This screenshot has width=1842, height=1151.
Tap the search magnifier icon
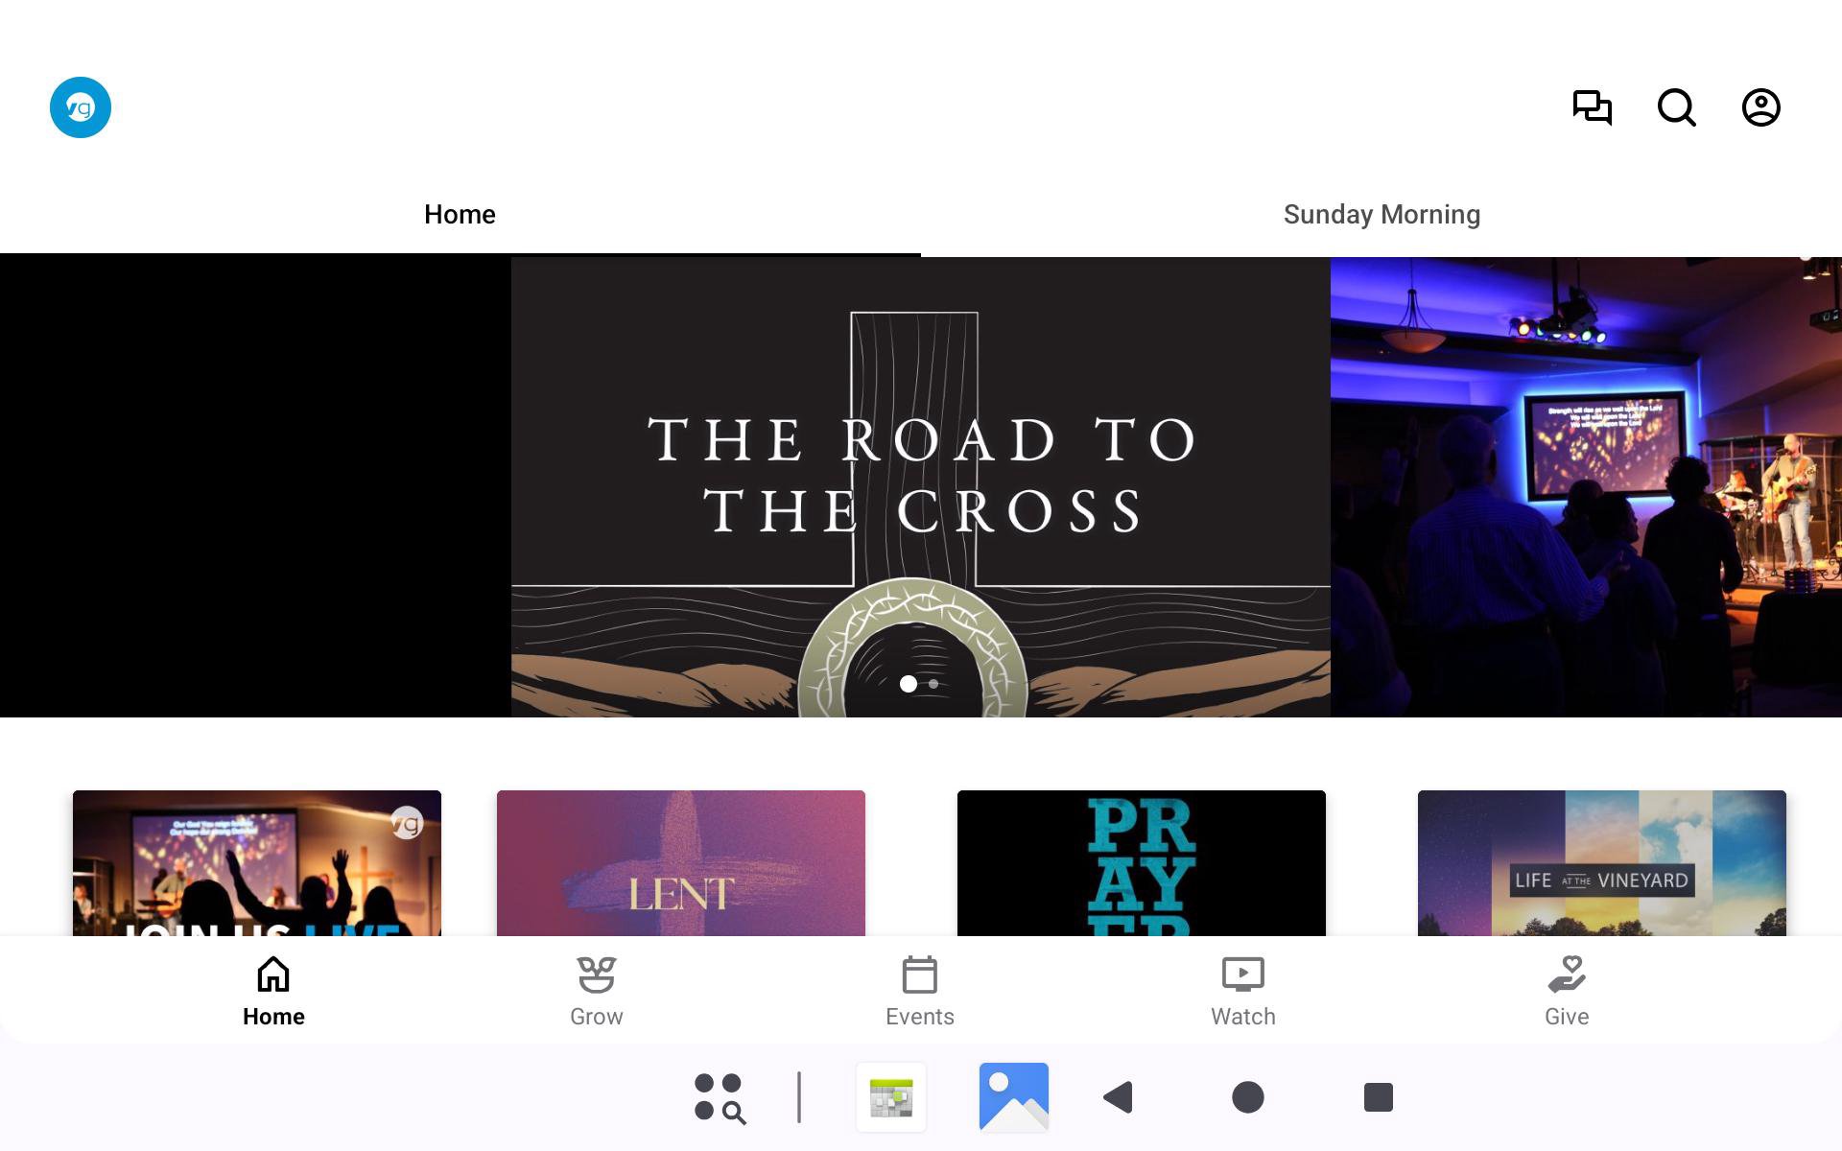pyautogui.click(x=1676, y=107)
